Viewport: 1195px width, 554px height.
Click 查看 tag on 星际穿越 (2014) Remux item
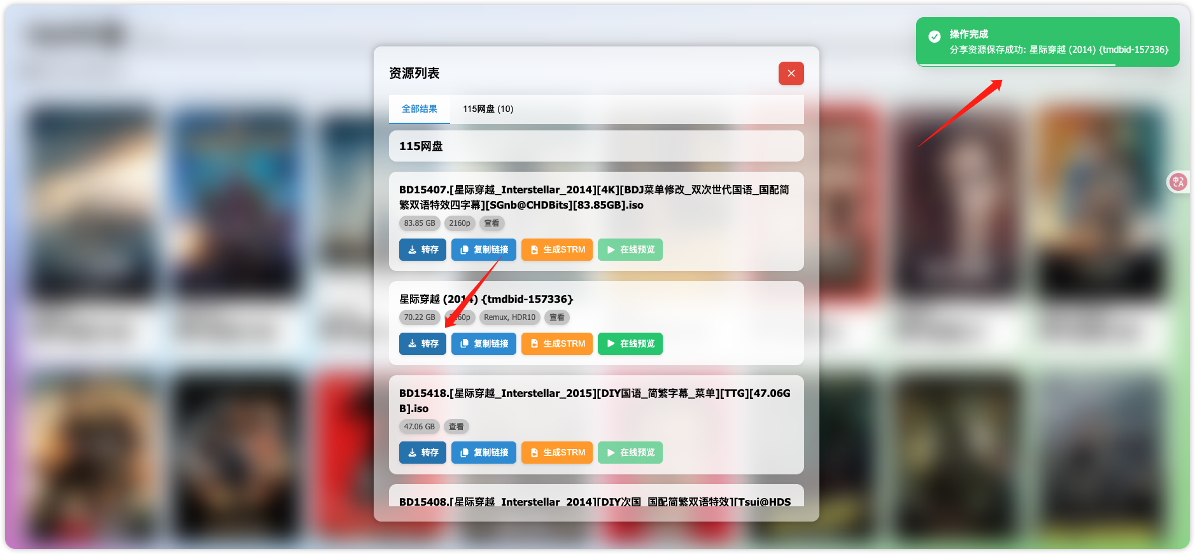coord(556,317)
